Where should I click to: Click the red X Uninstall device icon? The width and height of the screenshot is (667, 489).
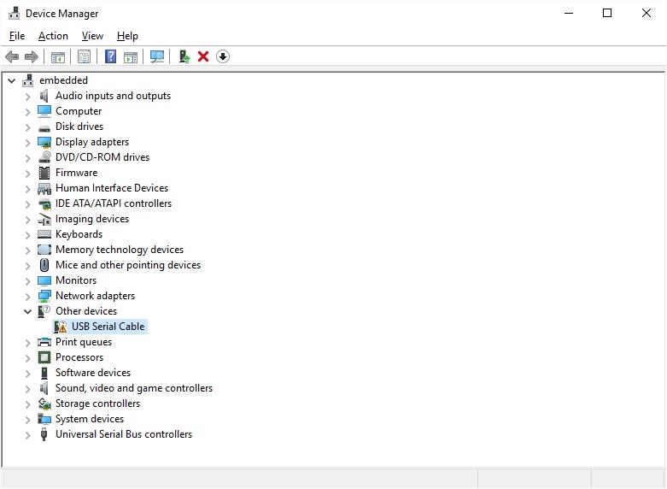coord(203,56)
